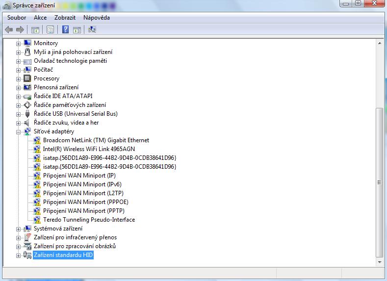Click the show/hide console tree icon
Viewport: 387px width, 281px height.
(x=35, y=29)
